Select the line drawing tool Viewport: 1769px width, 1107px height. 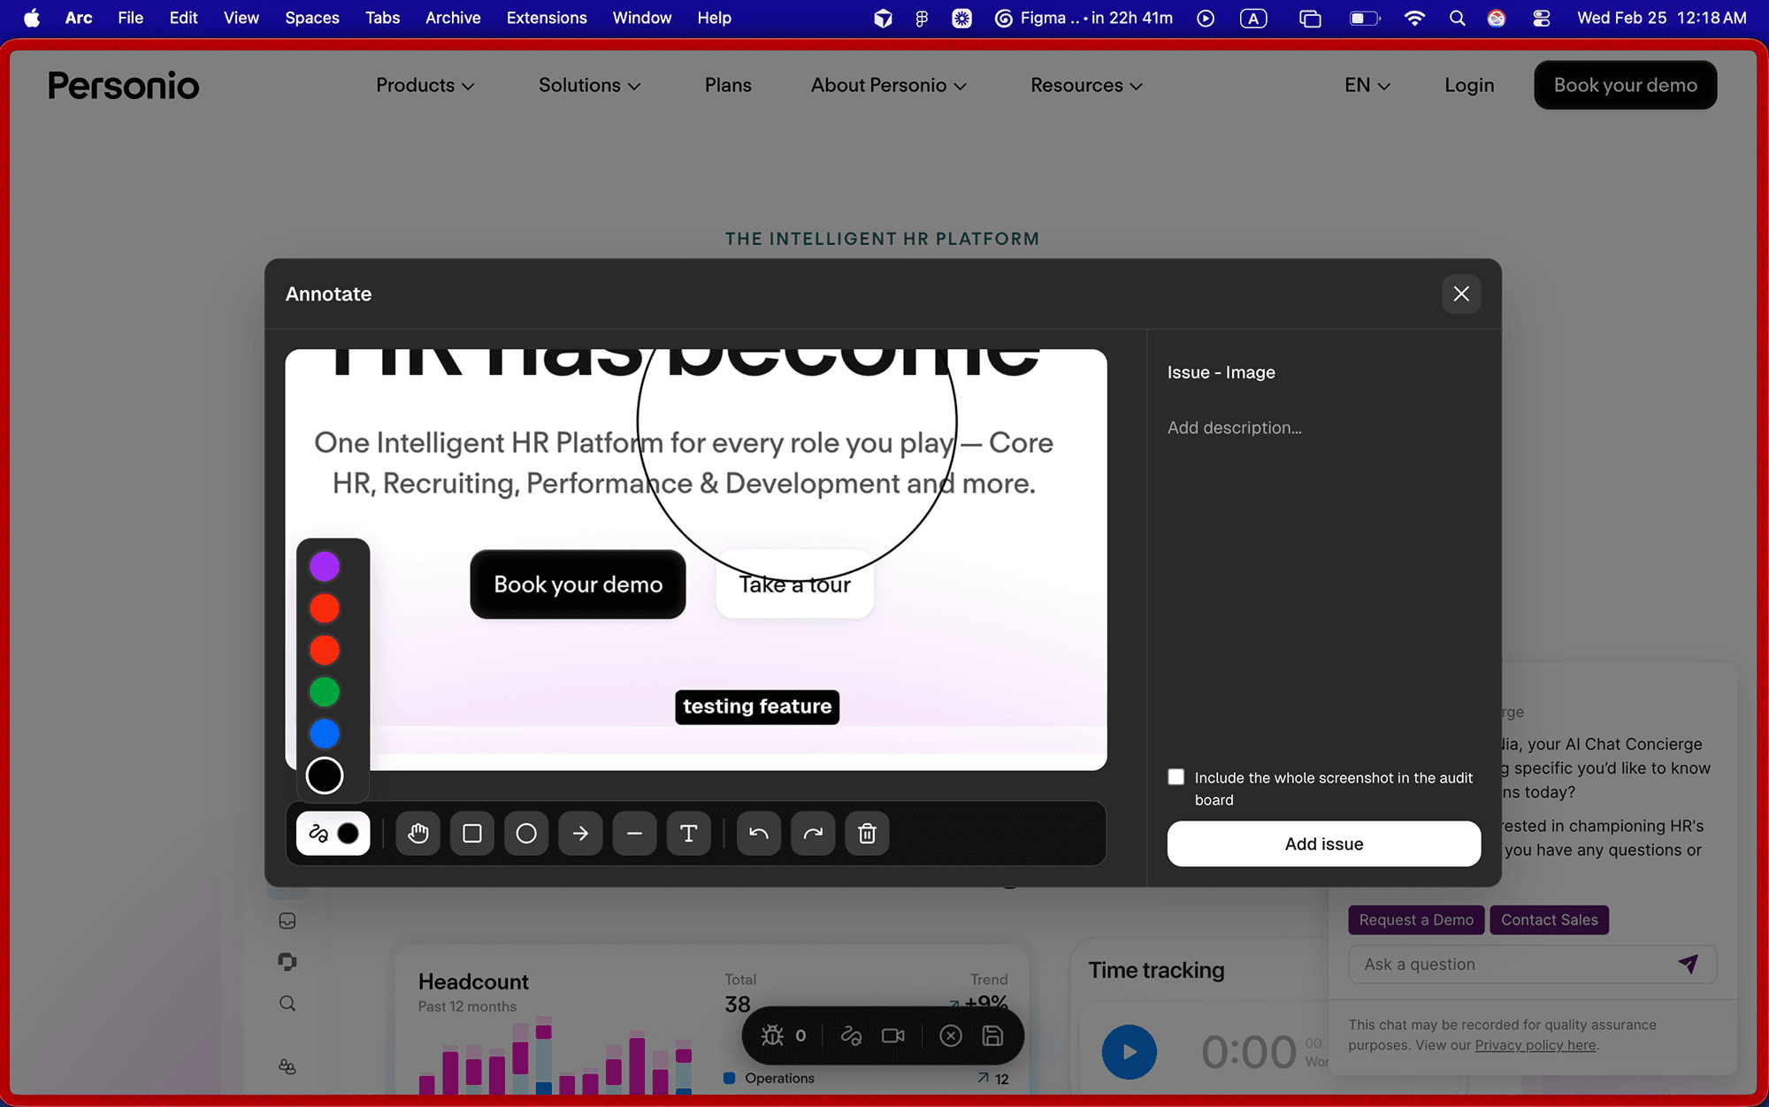tap(634, 833)
